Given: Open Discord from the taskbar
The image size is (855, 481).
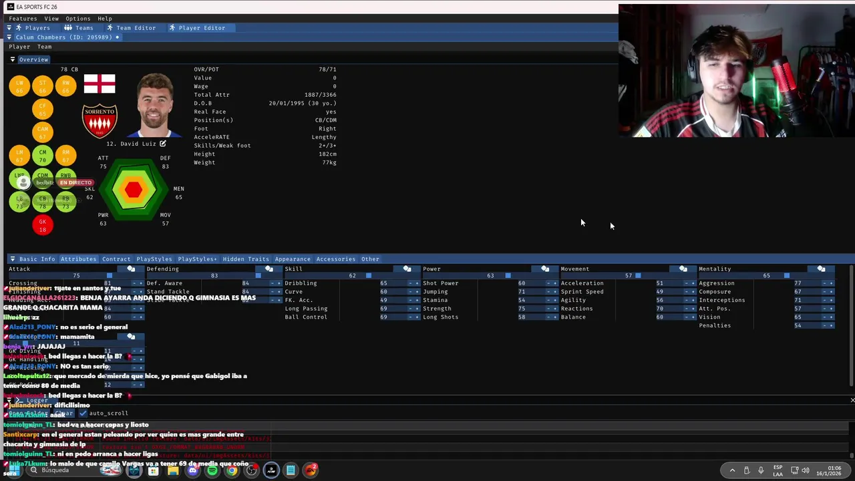Looking at the screenshot, I should [x=193, y=470].
